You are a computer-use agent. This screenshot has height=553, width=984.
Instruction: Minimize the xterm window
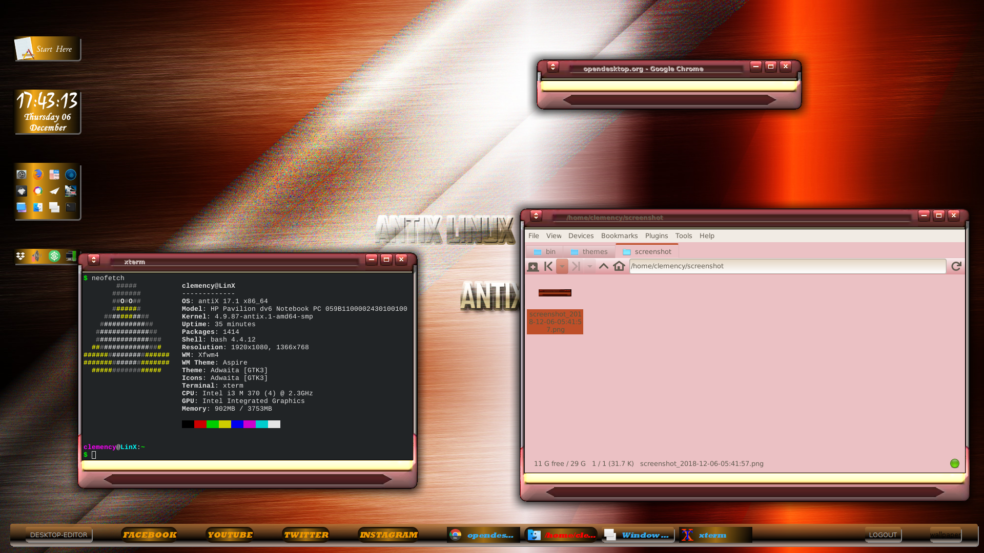pyautogui.click(x=372, y=260)
